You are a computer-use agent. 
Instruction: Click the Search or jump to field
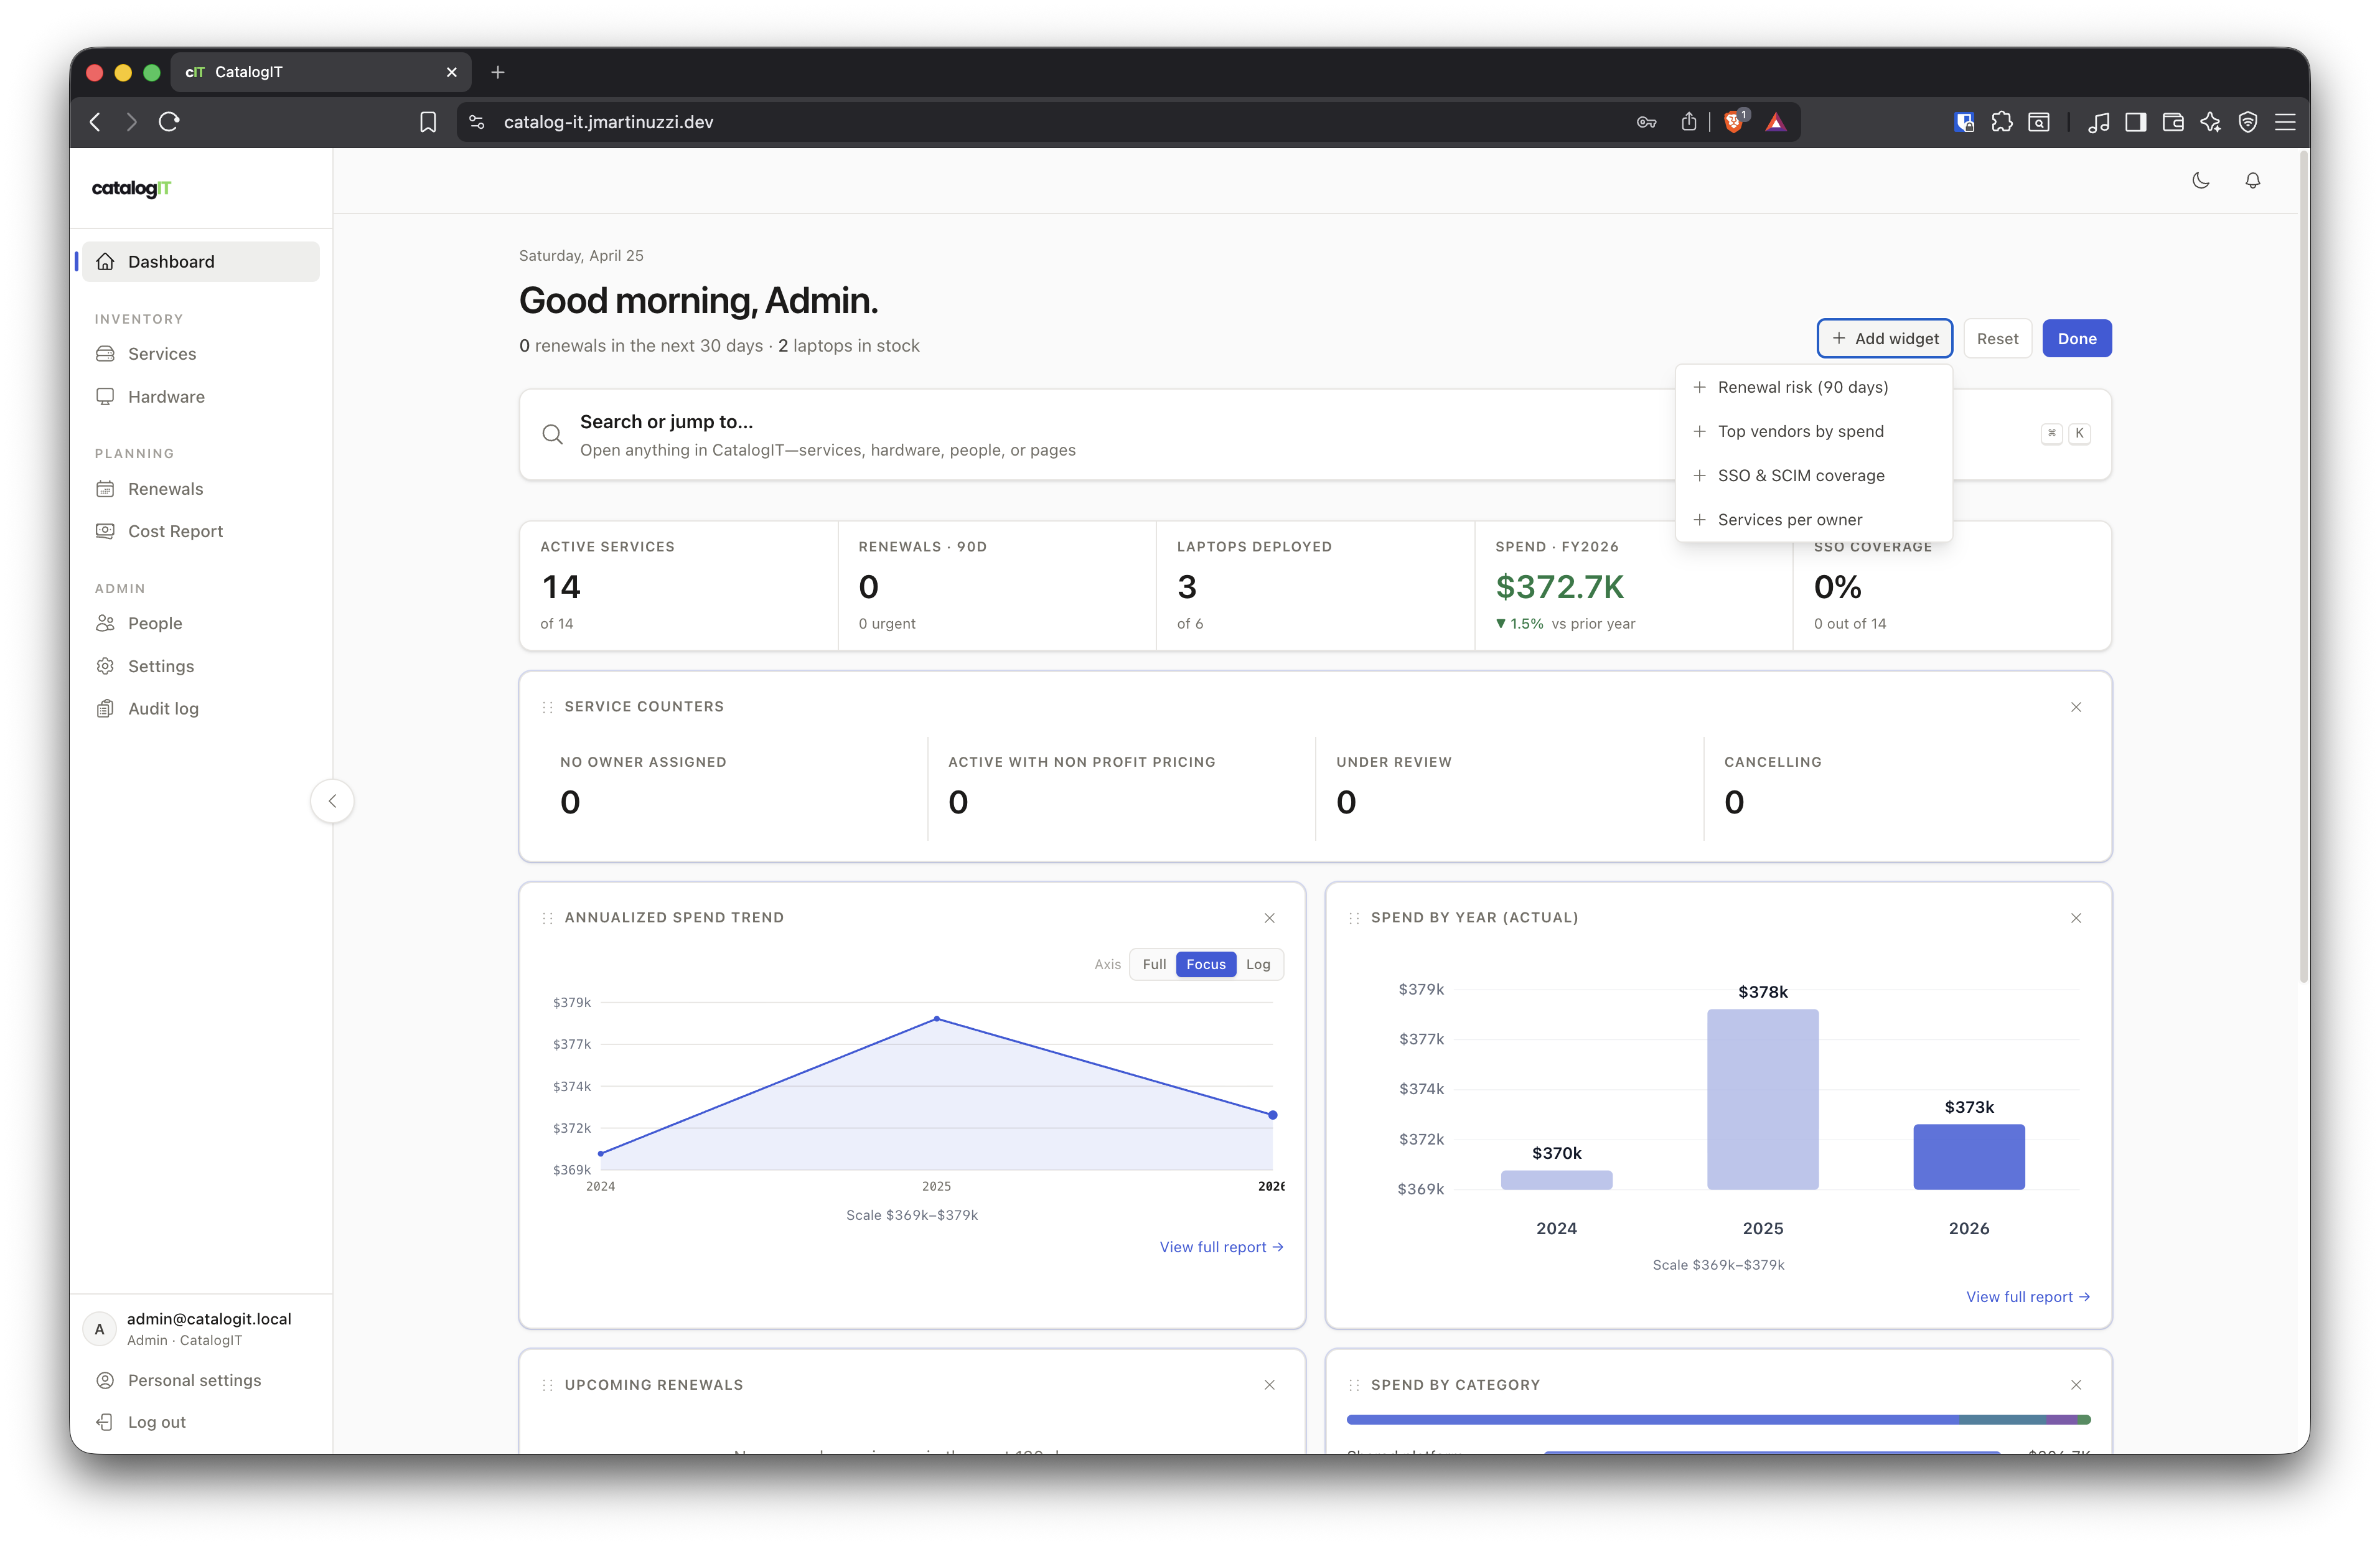pyautogui.click(x=1315, y=434)
